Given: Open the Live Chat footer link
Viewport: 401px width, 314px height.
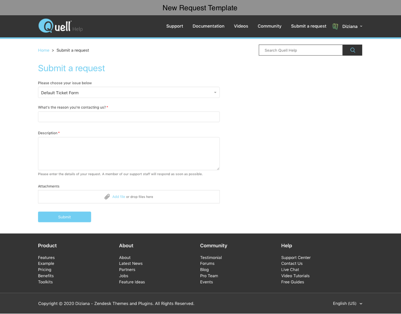Looking at the screenshot, I should coord(290,270).
